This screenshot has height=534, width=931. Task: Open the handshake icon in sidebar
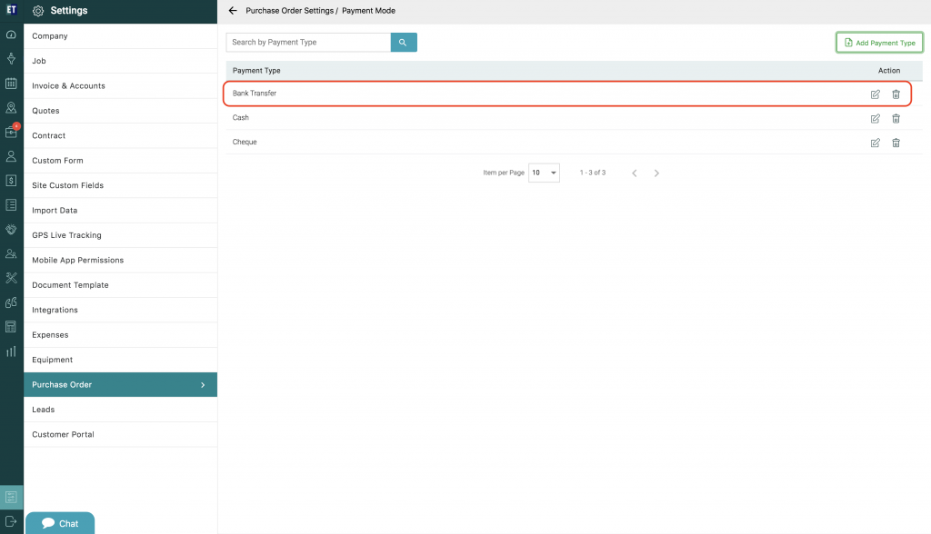pyautogui.click(x=11, y=229)
